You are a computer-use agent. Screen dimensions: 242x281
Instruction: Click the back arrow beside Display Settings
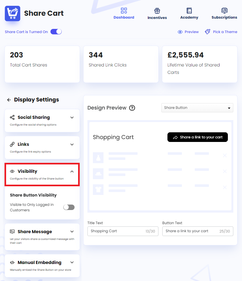(9, 100)
